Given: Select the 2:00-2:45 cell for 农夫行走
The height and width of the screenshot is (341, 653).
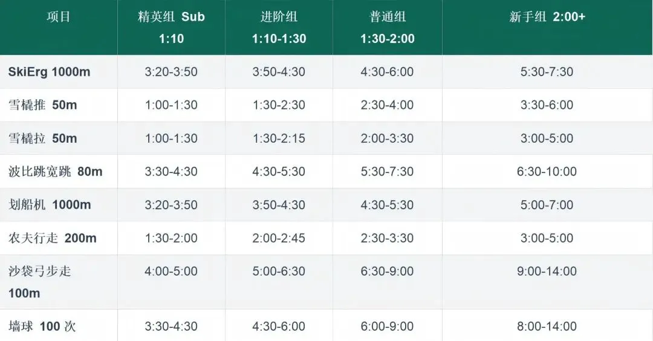Looking at the screenshot, I should [x=279, y=238].
